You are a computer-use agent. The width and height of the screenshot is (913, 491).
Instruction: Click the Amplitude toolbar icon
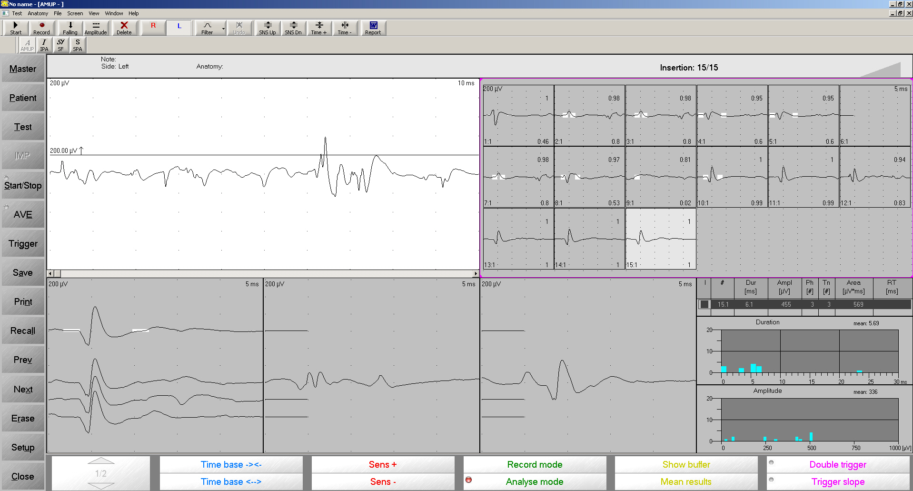point(96,28)
